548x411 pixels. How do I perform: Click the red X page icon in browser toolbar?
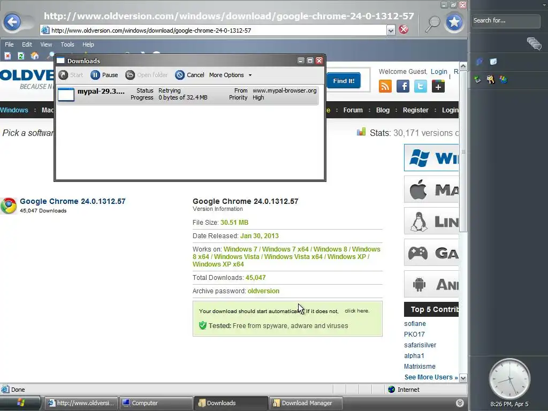click(7, 56)
